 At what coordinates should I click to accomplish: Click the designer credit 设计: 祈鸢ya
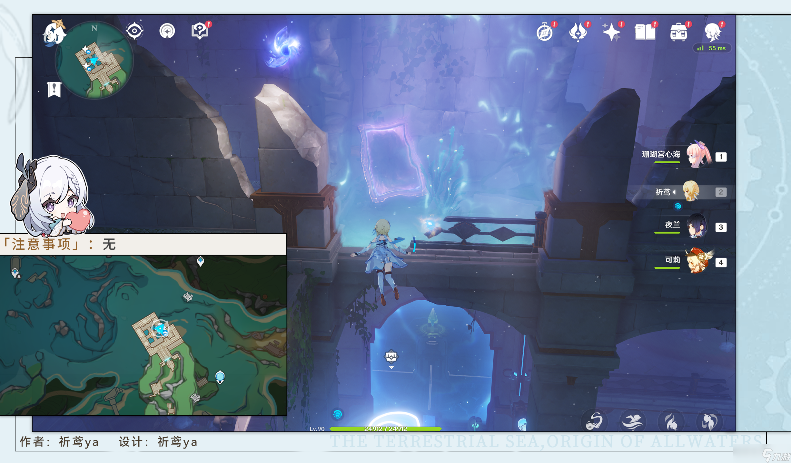click(158, 442)
